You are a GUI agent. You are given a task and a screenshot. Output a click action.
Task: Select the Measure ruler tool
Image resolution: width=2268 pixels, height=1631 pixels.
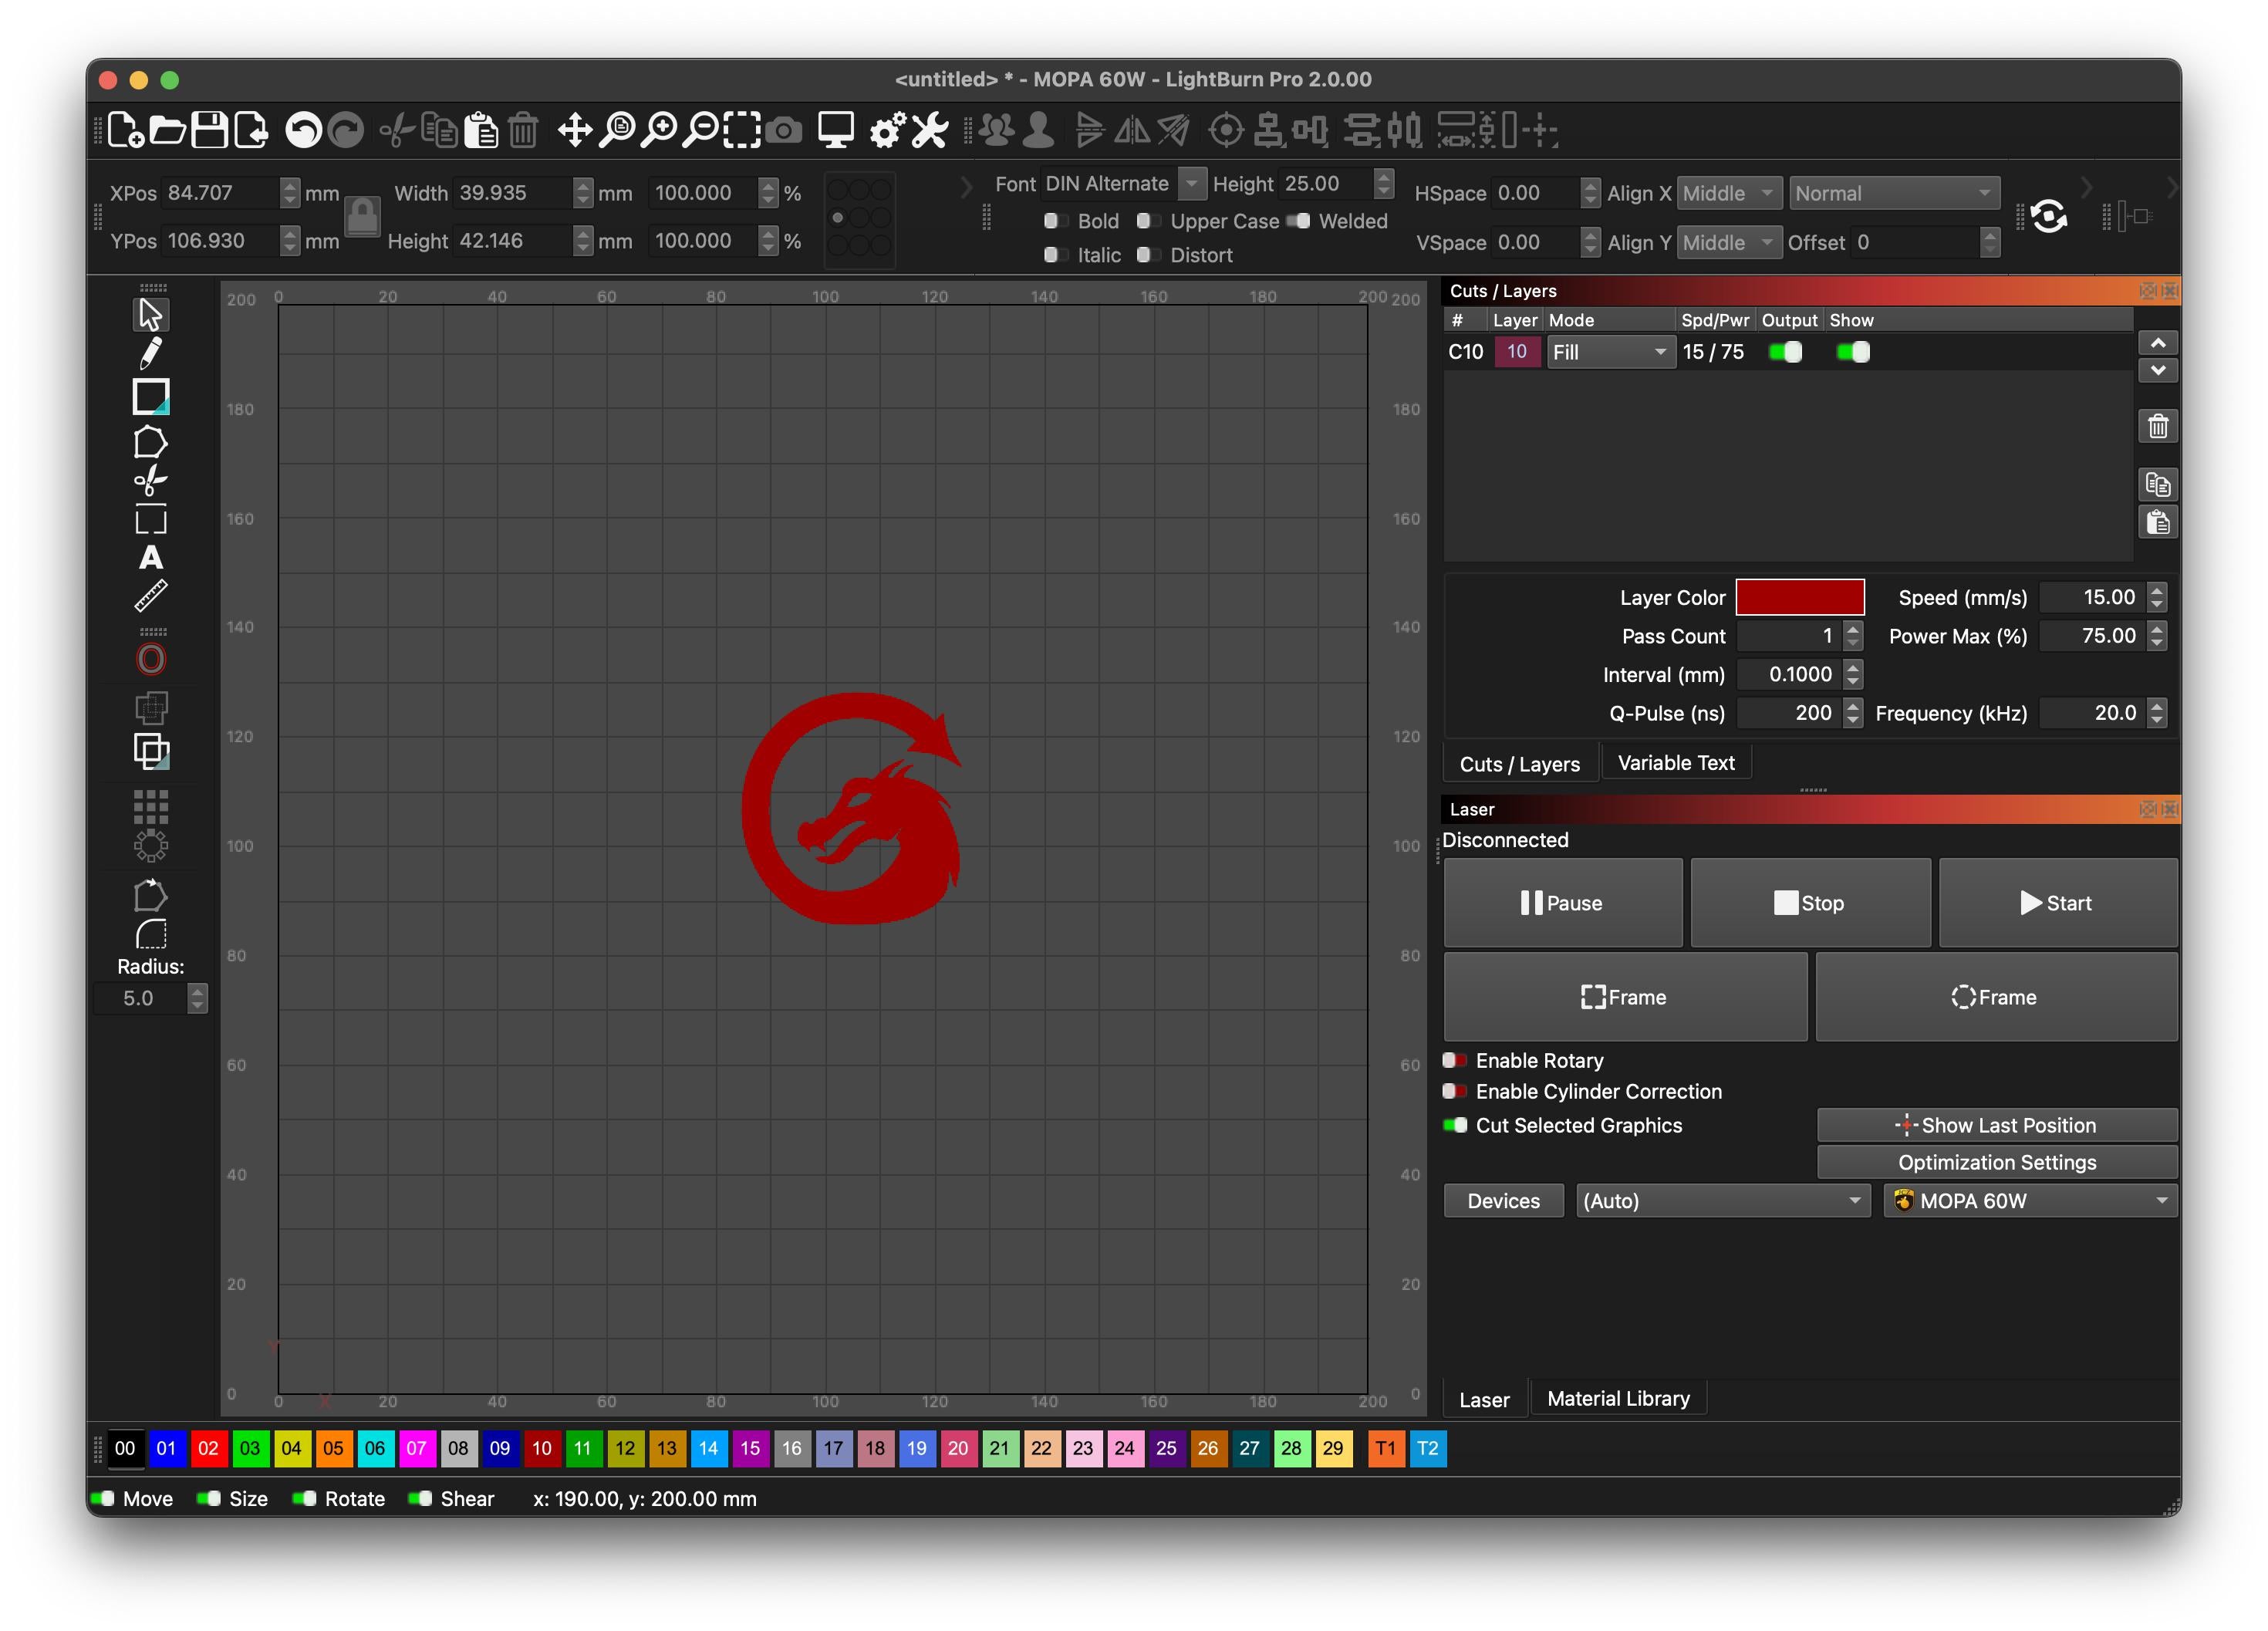click(x=151, y=596)
